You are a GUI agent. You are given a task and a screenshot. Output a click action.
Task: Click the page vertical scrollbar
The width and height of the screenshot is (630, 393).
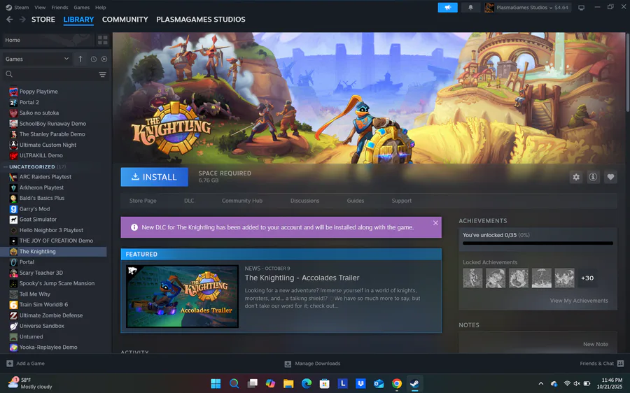pyautogui.click(x=627, y=72)
